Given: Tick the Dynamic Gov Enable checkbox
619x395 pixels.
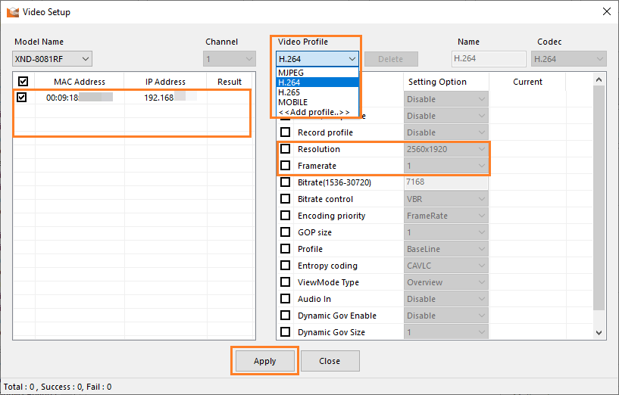Looking at the screenshot, I should (x=285, y=316).
